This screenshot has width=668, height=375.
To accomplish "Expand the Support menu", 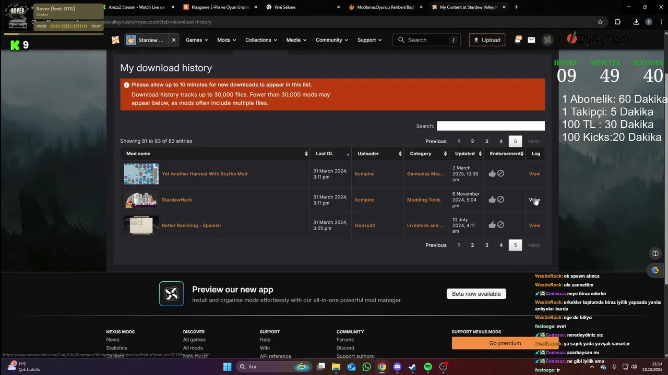I will [369, 40].
